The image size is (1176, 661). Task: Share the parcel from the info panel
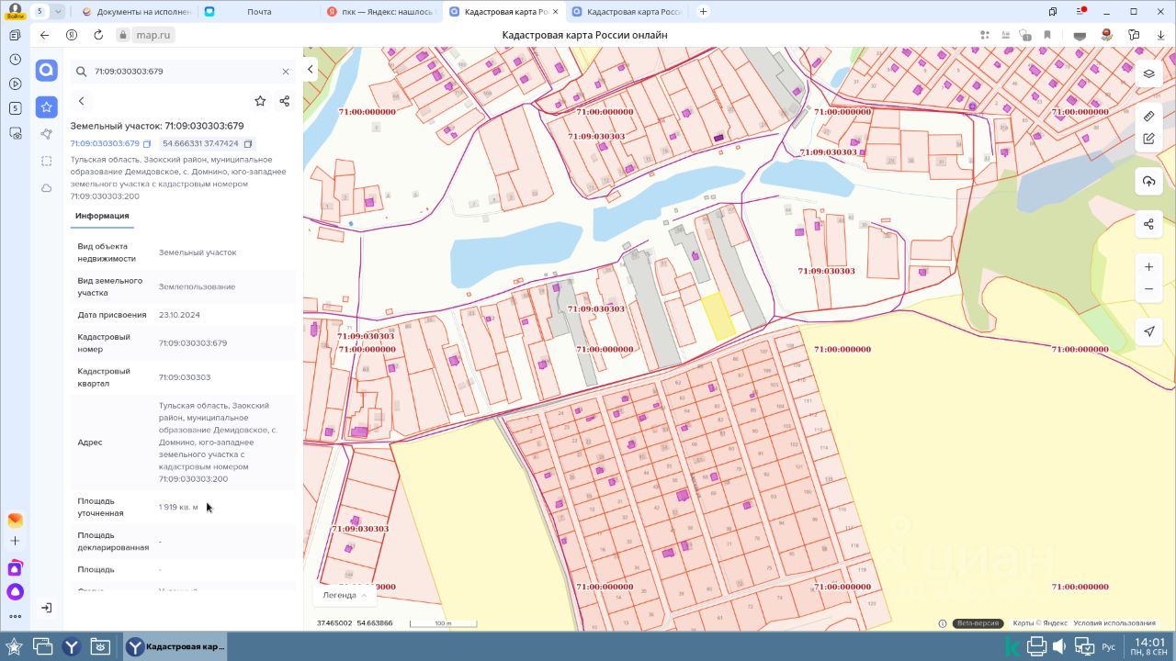click(284, 101)
